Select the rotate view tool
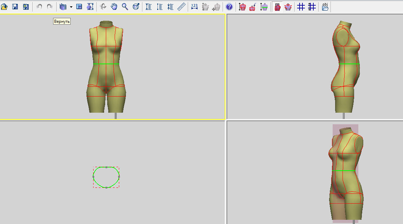 point(103,7)
